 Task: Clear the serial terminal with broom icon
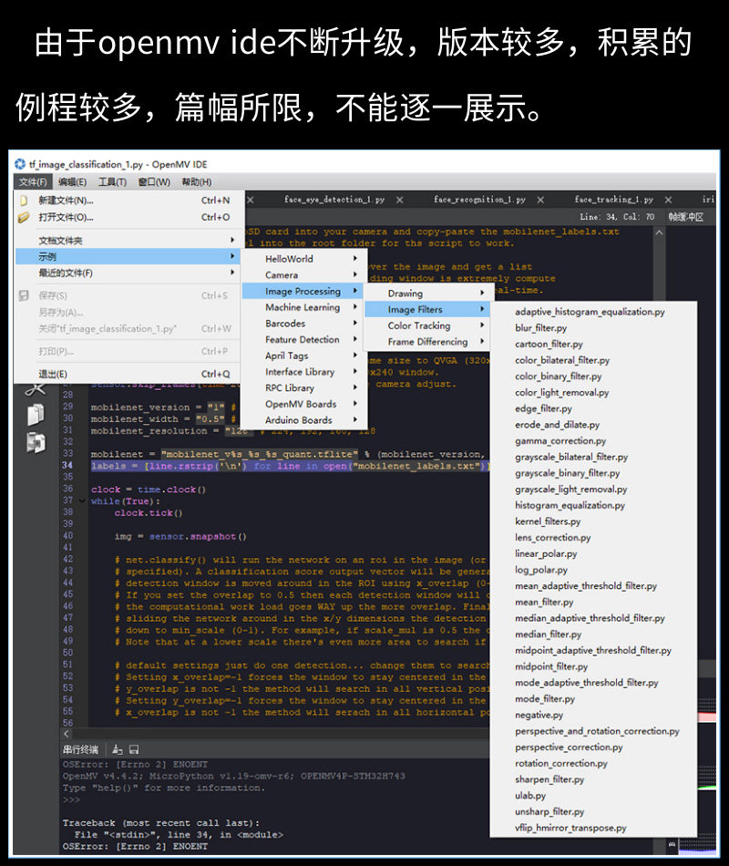(x=117, y=749)
